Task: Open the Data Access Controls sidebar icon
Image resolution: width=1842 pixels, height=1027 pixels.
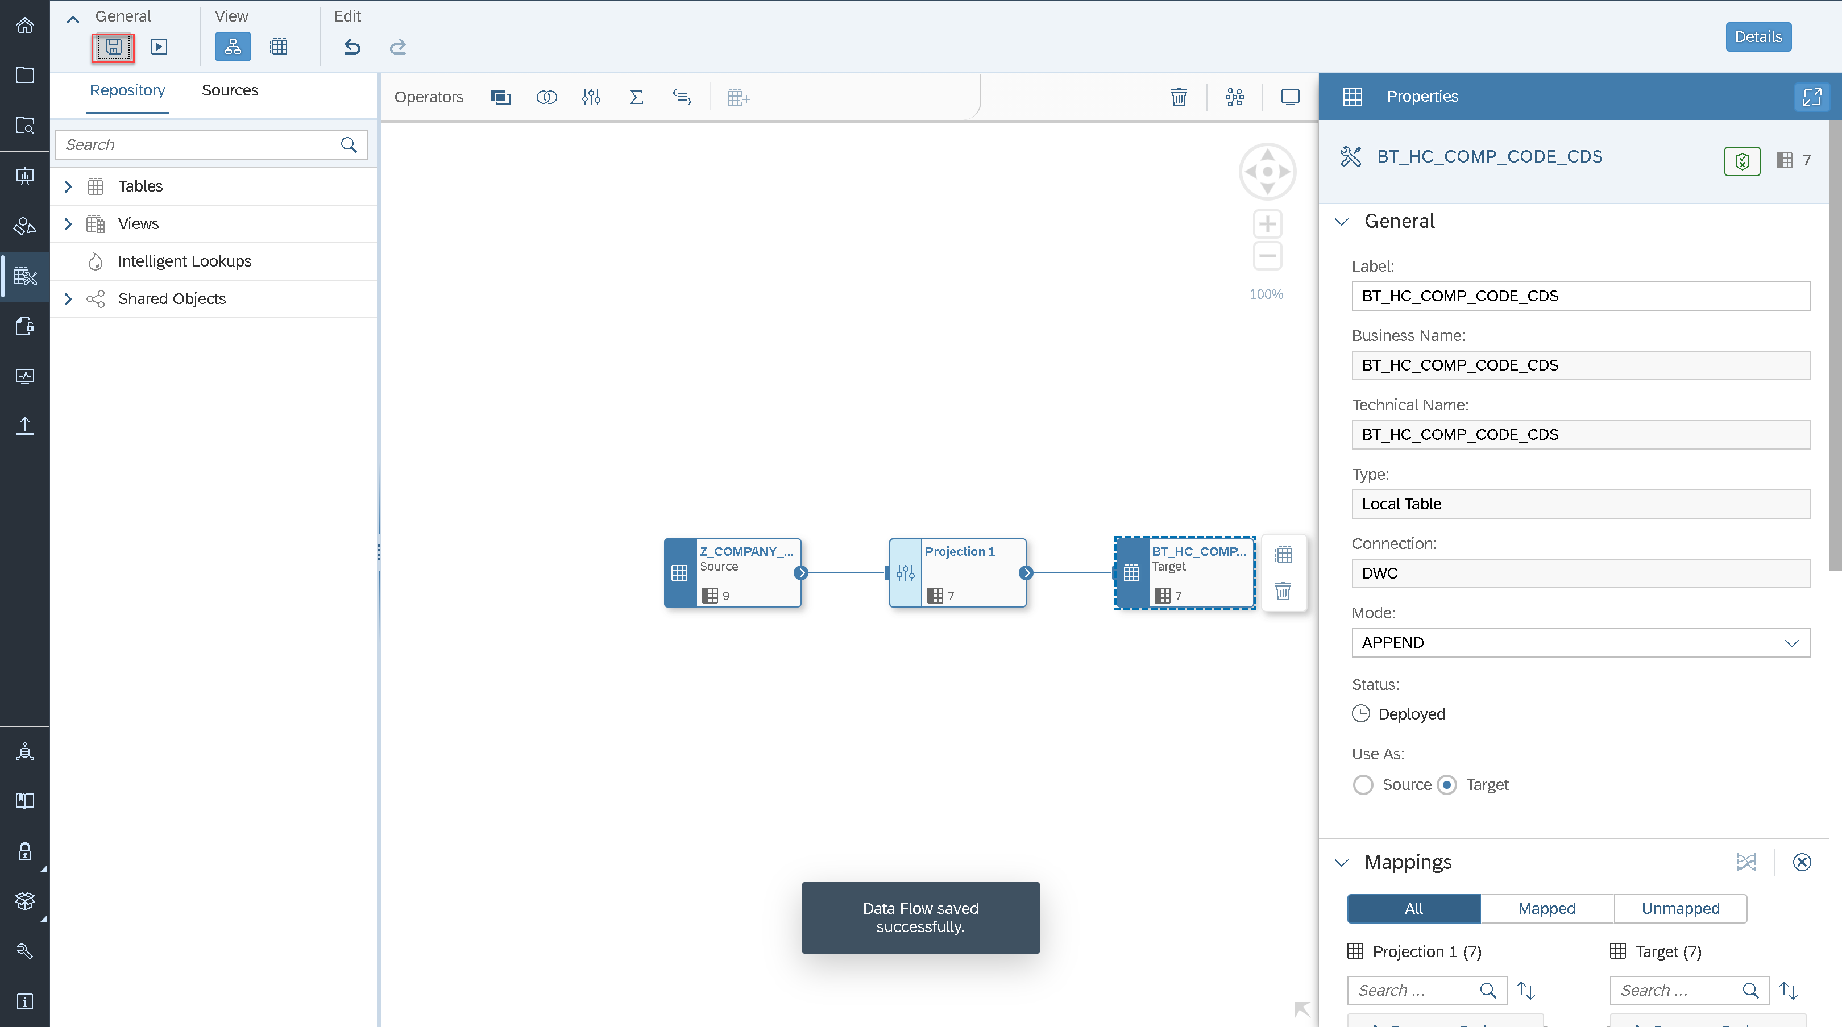Action: click(x=25, y=326)
